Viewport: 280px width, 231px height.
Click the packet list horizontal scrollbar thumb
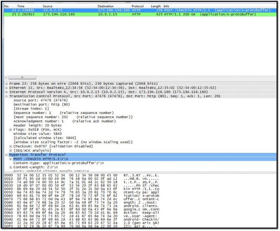[x=22, y=78]
